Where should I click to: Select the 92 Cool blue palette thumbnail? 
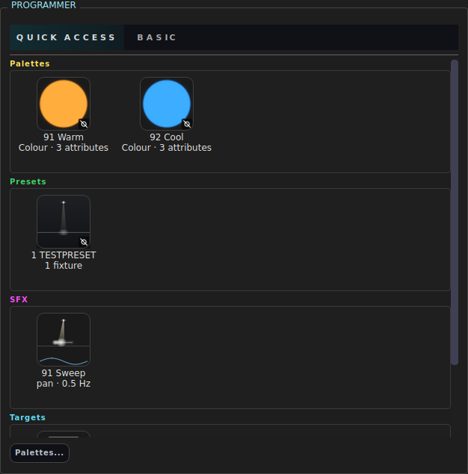[x=167, y=104]
